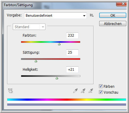Expand the Standard color range dropdown
The width and height of the screenshot is (129, 113).
[x=29, y=27]
